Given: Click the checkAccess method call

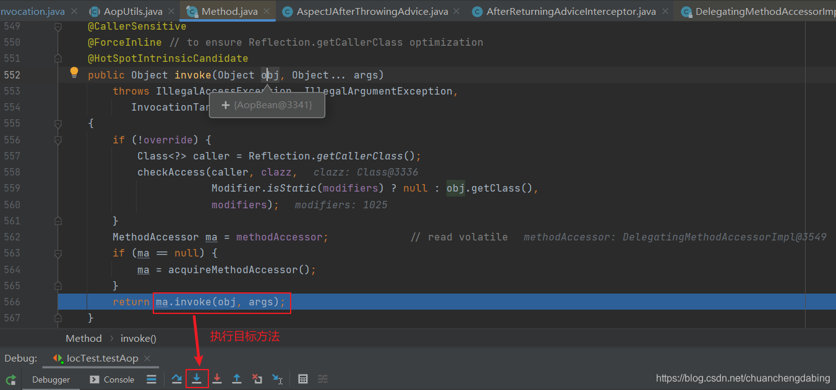Looking at the screenshot, I should coord(171,172).
